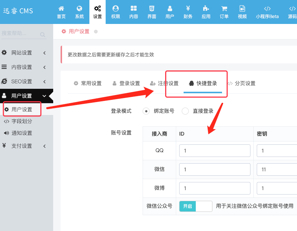297x231 pixels.
Task: Click the 微博 密钥 input field
Action: tap(277, 188)
